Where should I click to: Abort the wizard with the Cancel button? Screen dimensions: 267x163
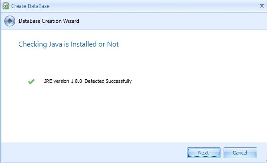(x=240, y=153)
